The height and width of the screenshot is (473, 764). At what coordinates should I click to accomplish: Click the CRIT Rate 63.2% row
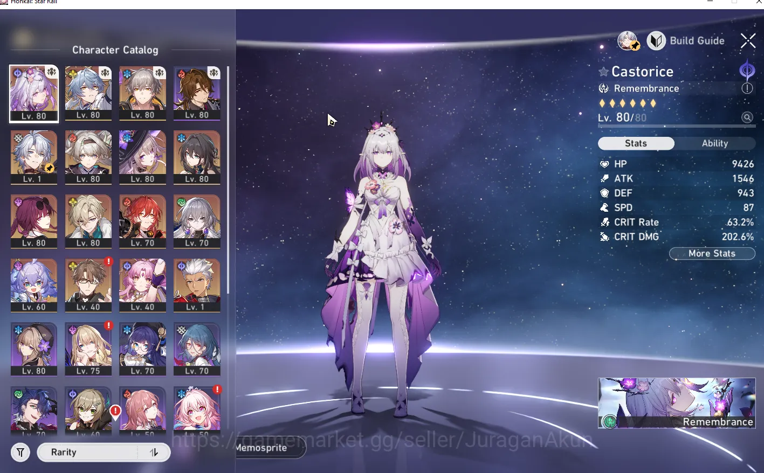[x=677, y=222]
